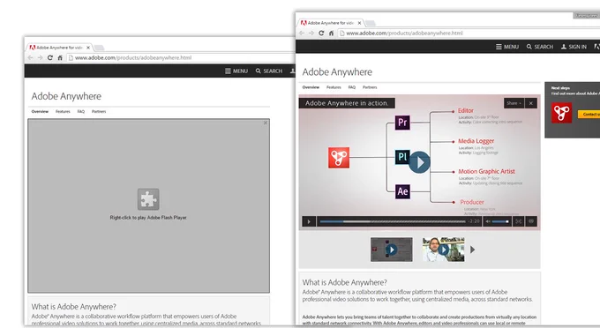Open new tab in right browser window
This screenshot has width=600, height=328.
coord(370,23)
